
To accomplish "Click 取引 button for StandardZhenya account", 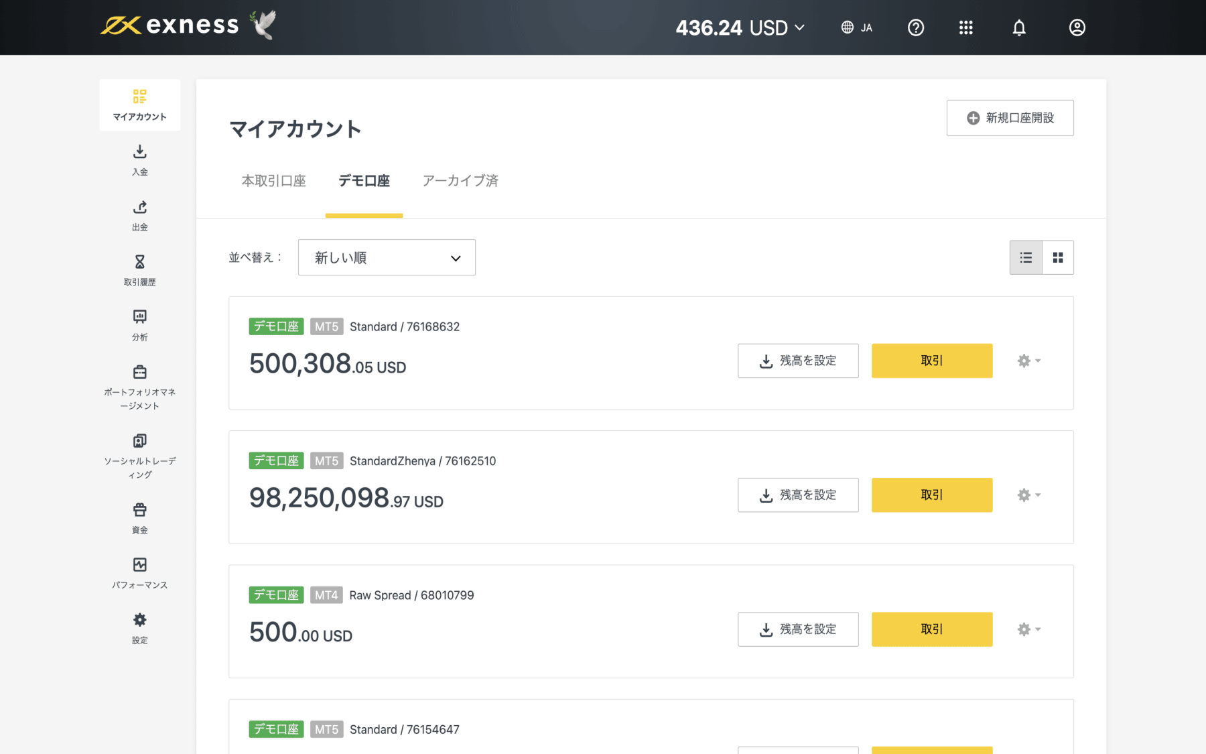I will (x=931, y=495).
